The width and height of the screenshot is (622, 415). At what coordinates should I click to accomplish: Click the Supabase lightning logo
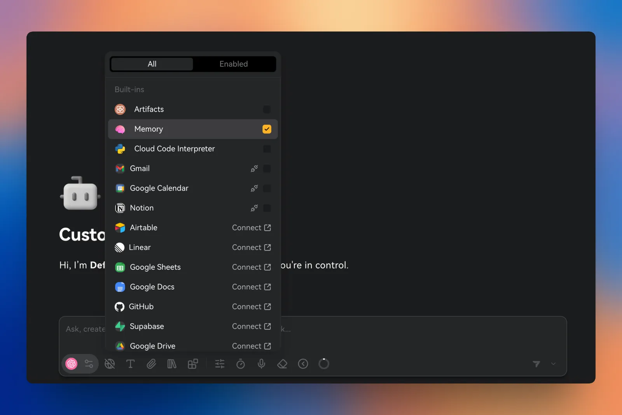(120, 326)
